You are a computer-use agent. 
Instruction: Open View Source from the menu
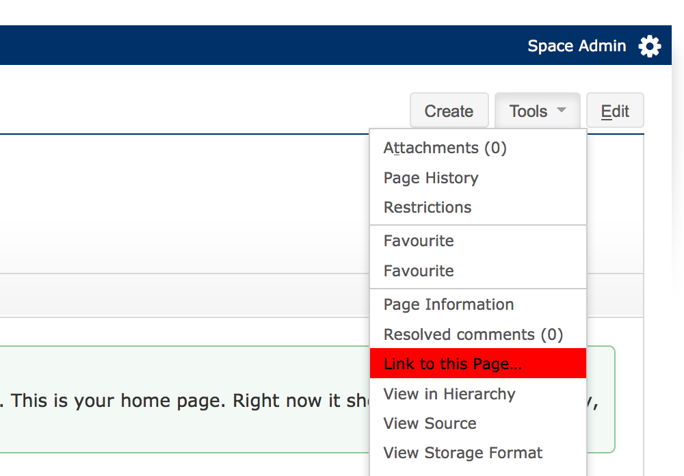point(430,423)
